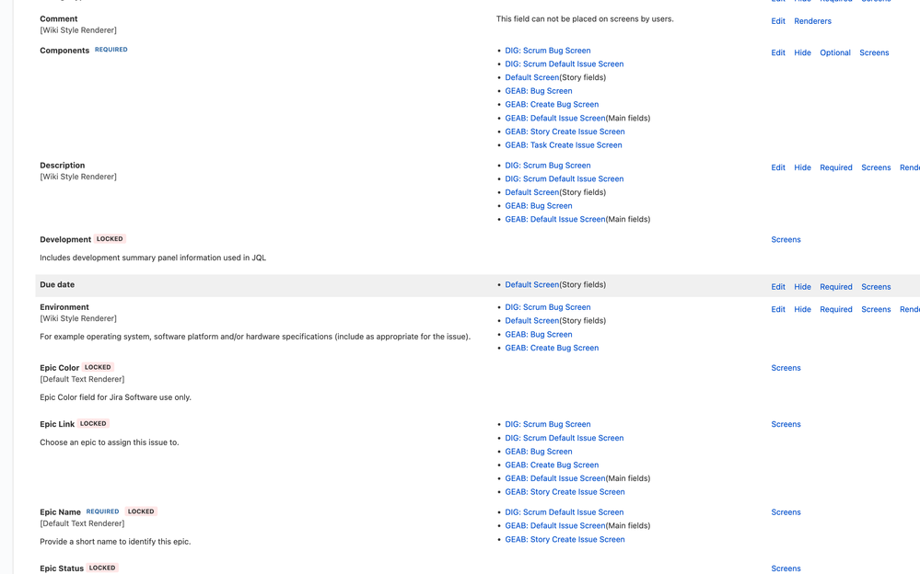Open Renderers for the Description field
Screen dimensions: 920x574
pos(911,167)
